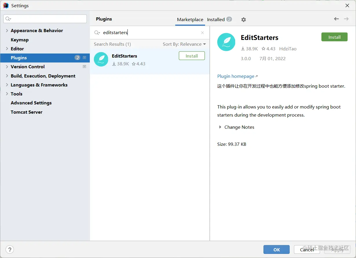Click the Installed tab count badge
The height and width of the screenshot is (258, 356).
229,19
